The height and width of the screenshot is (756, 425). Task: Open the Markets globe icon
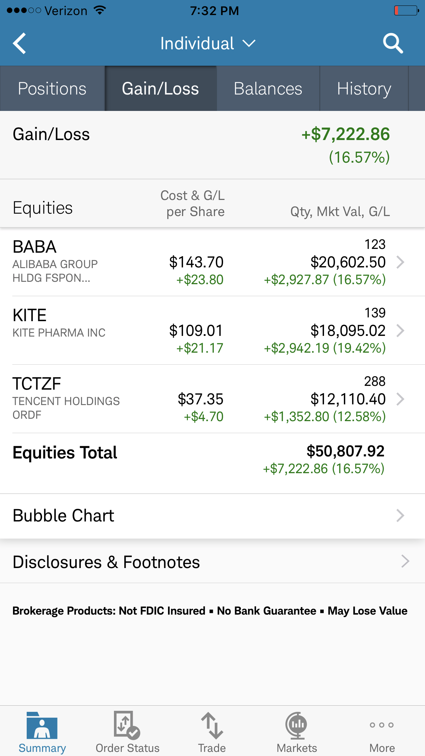[296, 725]
